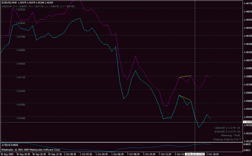Screen dimensions: 252x156
Task: Click the 1.45320 value on price axis
Action: tap(248, 125)
